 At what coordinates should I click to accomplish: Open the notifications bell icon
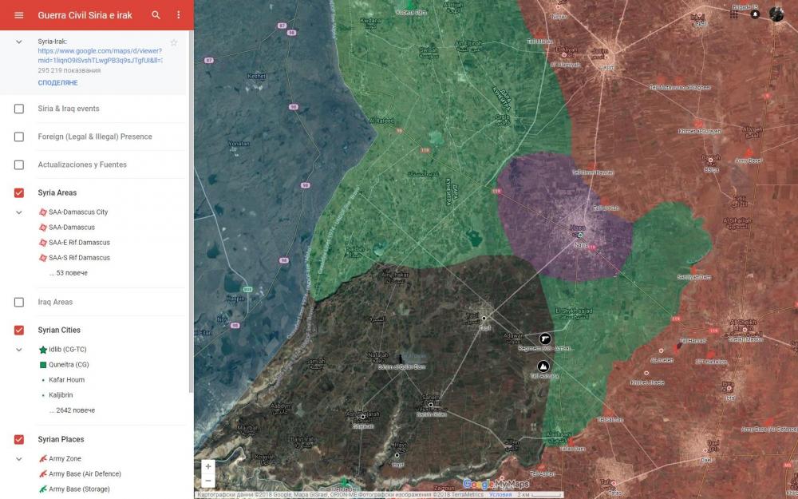[755, 14]
